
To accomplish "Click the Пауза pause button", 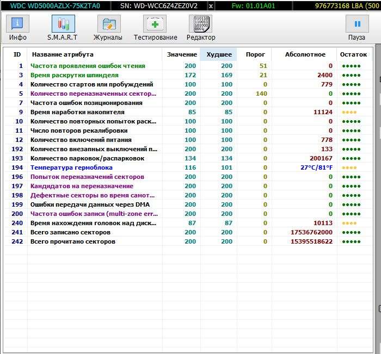I will [357, 24].
